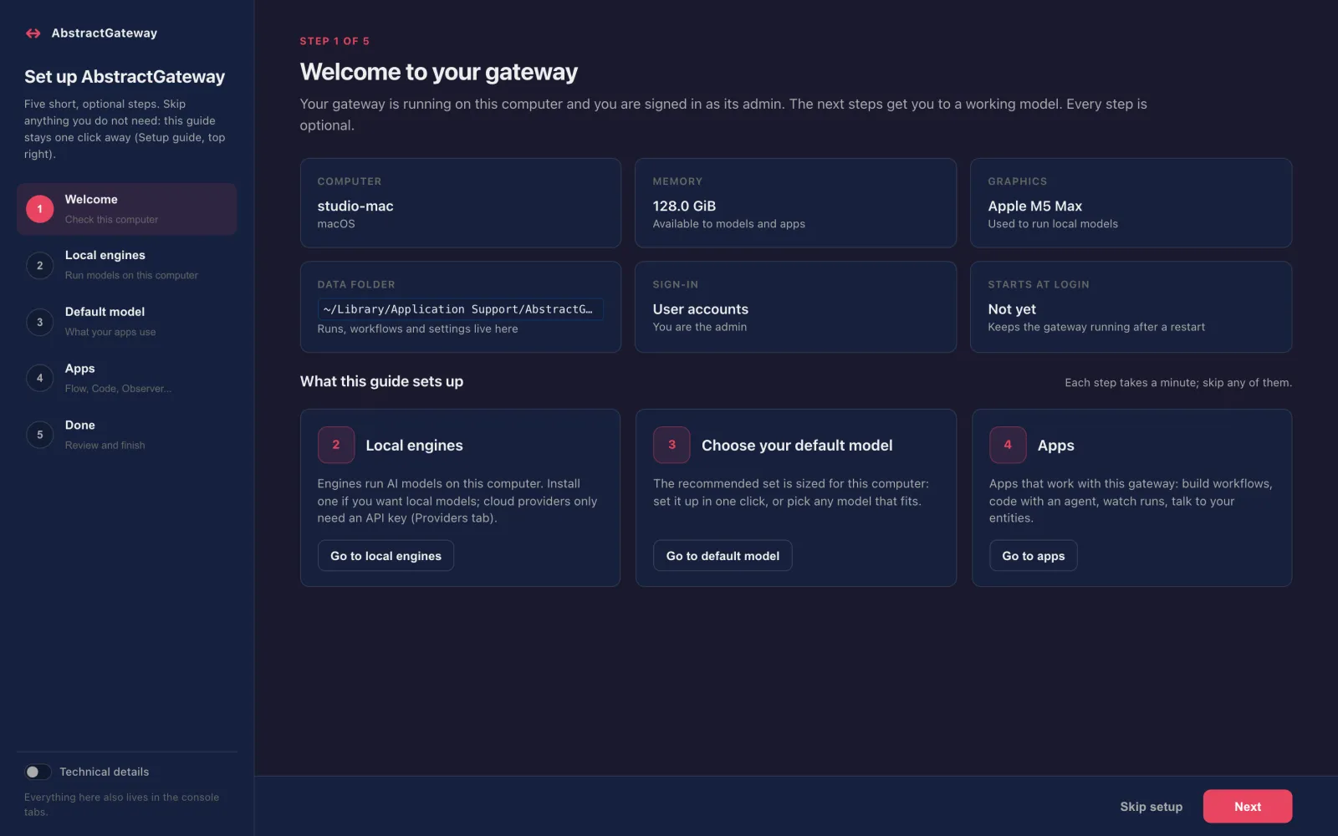Click the 'You are the admin' text

pyautogui.click(x=700, y=327)
